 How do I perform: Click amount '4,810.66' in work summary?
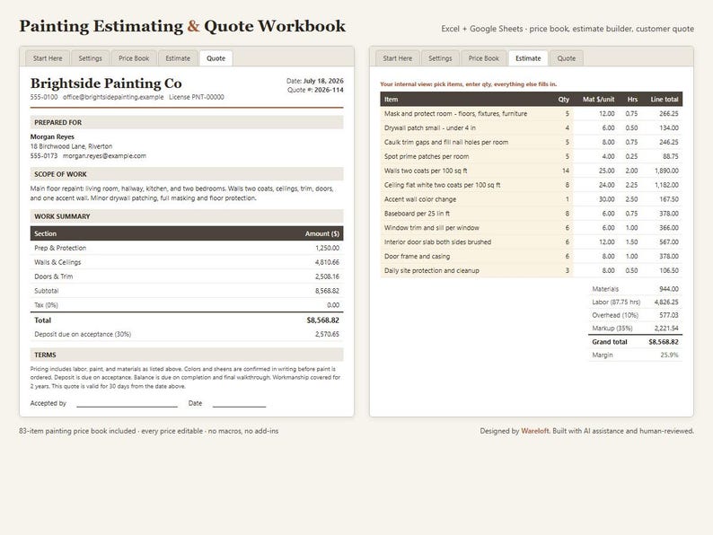[x=327, y=262]
